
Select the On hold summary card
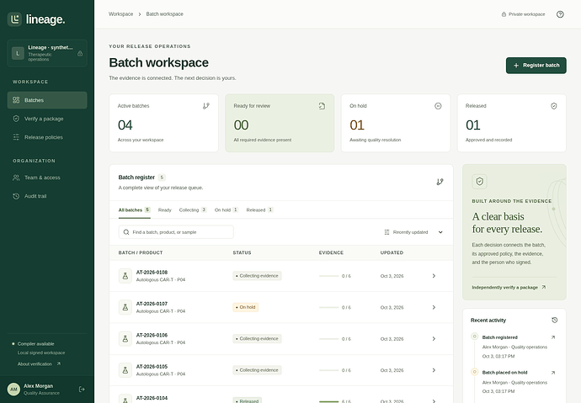coord(396,123)
